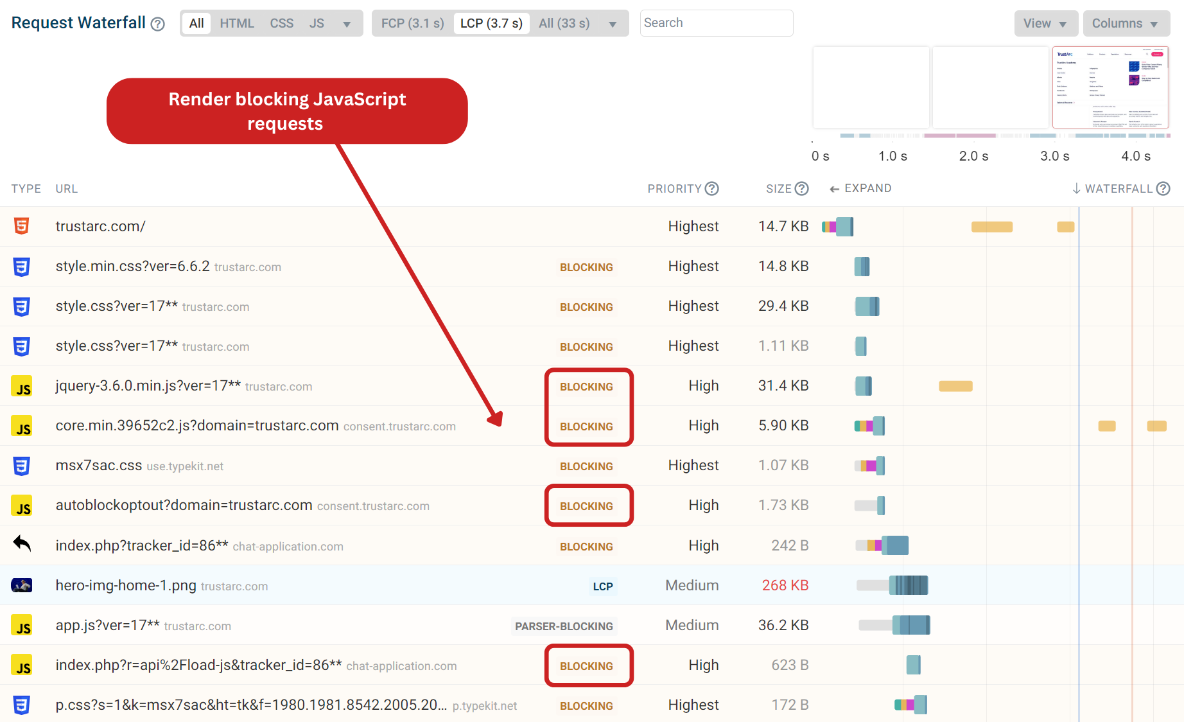Click the 1.0 s timeline label
The height and width of the screenshot is (722, 1184).
pyautogui.click(x=892, y=156)
